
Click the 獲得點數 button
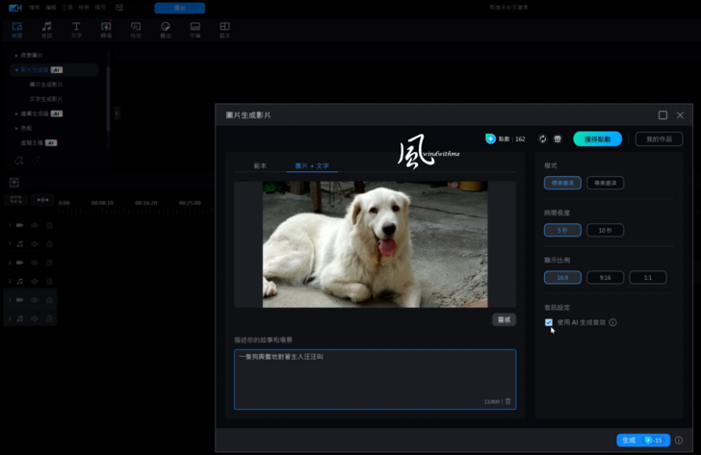click(597, 139)
